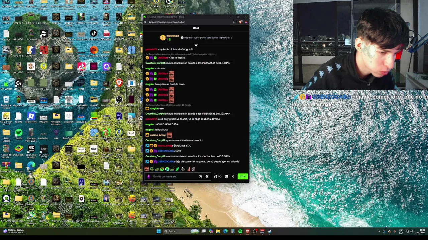Open text formatting icon in chat input
This screenshot has height=240, width=428.
click(201, 176)
